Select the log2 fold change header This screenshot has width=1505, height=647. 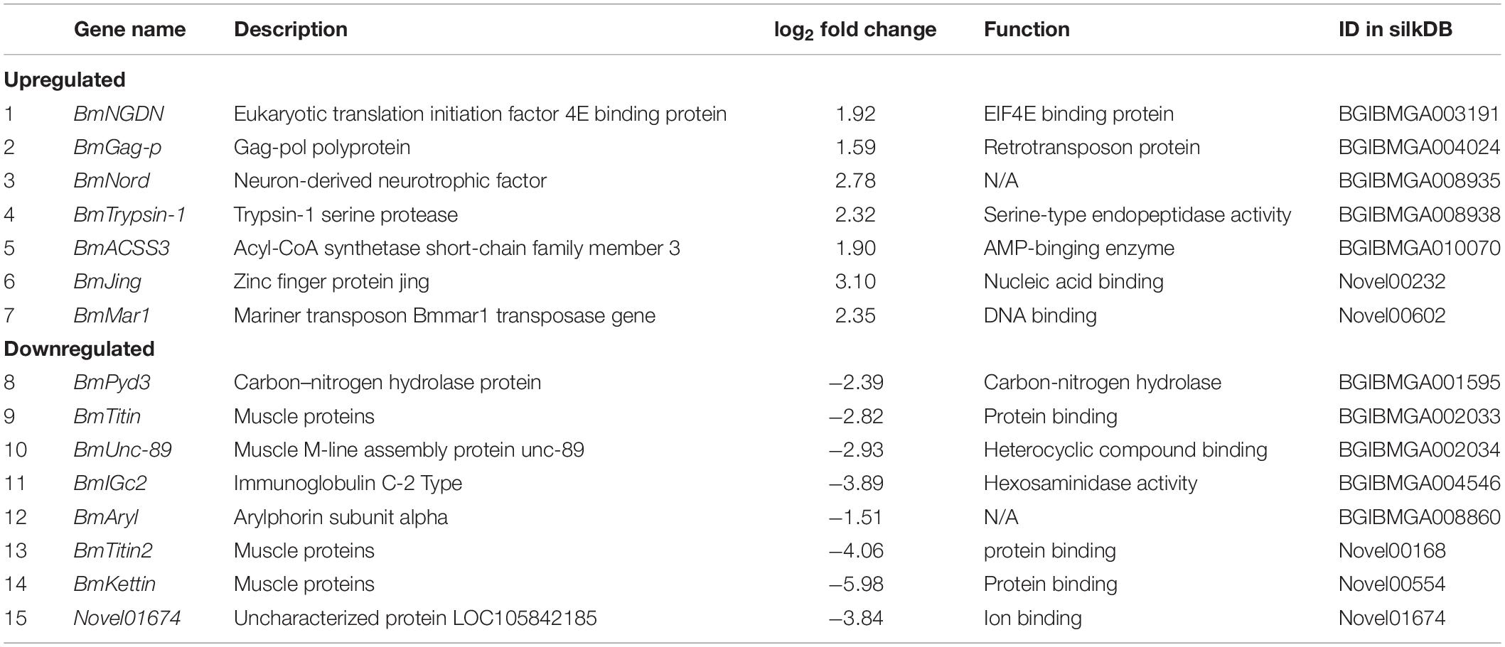pyautogui.click(x=855, y=30)
